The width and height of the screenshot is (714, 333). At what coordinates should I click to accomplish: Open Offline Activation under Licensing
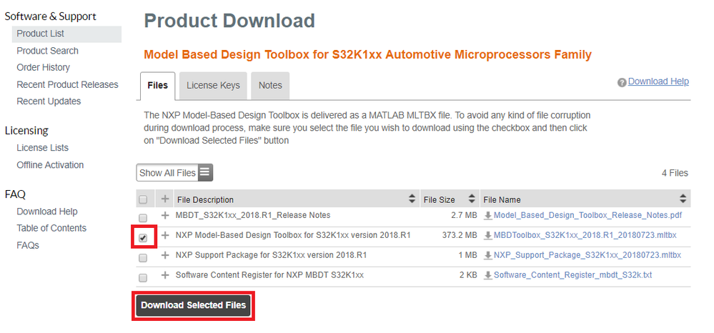pyautogui.click(x=50, y=165)
